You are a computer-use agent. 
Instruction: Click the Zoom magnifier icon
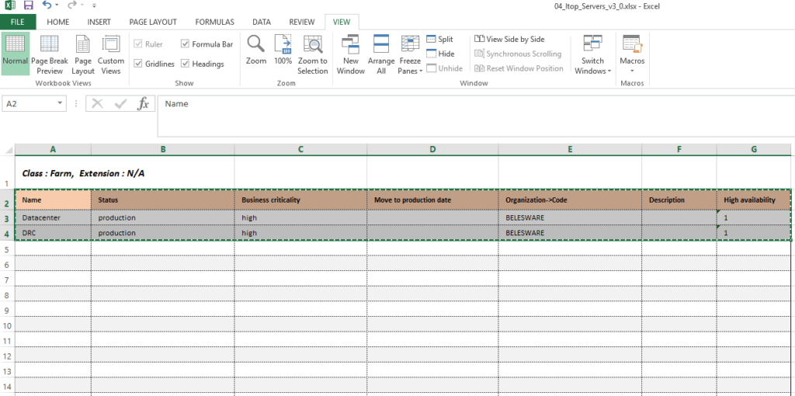(256, 50)
